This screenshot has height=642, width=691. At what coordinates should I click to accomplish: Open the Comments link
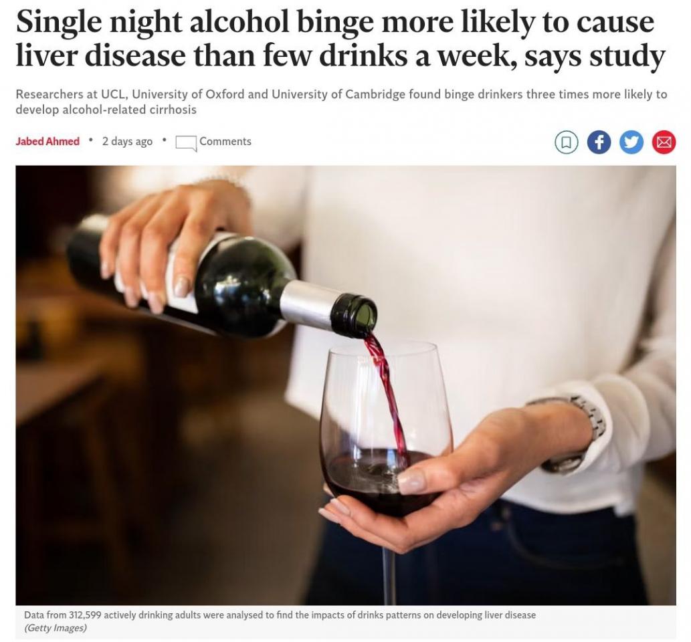tap(225, 142)
